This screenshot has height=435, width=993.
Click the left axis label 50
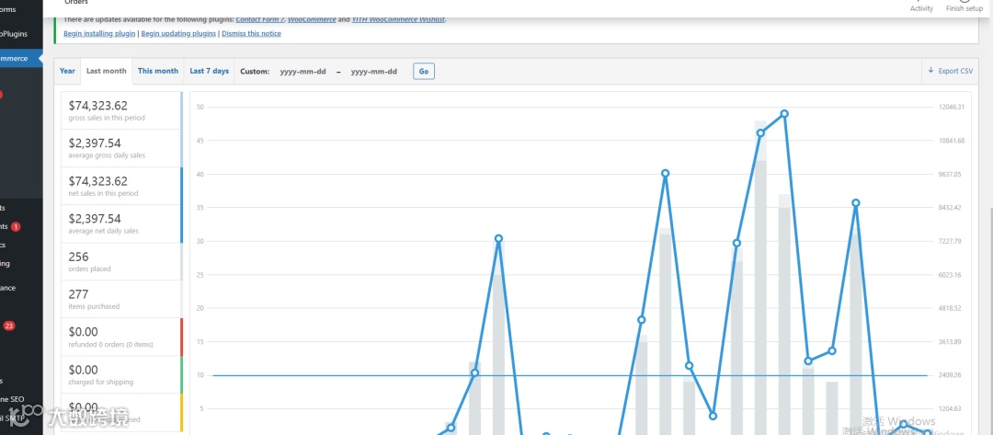pyautogui.click(x=200, y=107)
